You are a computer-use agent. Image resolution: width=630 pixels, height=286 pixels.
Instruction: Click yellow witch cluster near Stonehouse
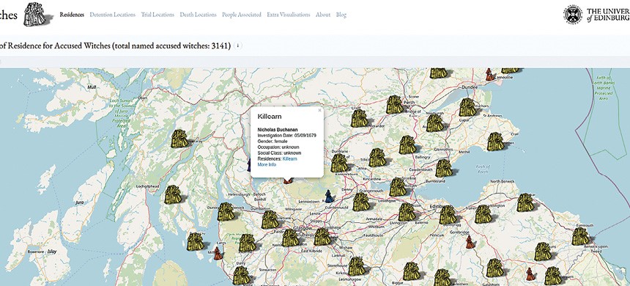(x=356, y=266)
